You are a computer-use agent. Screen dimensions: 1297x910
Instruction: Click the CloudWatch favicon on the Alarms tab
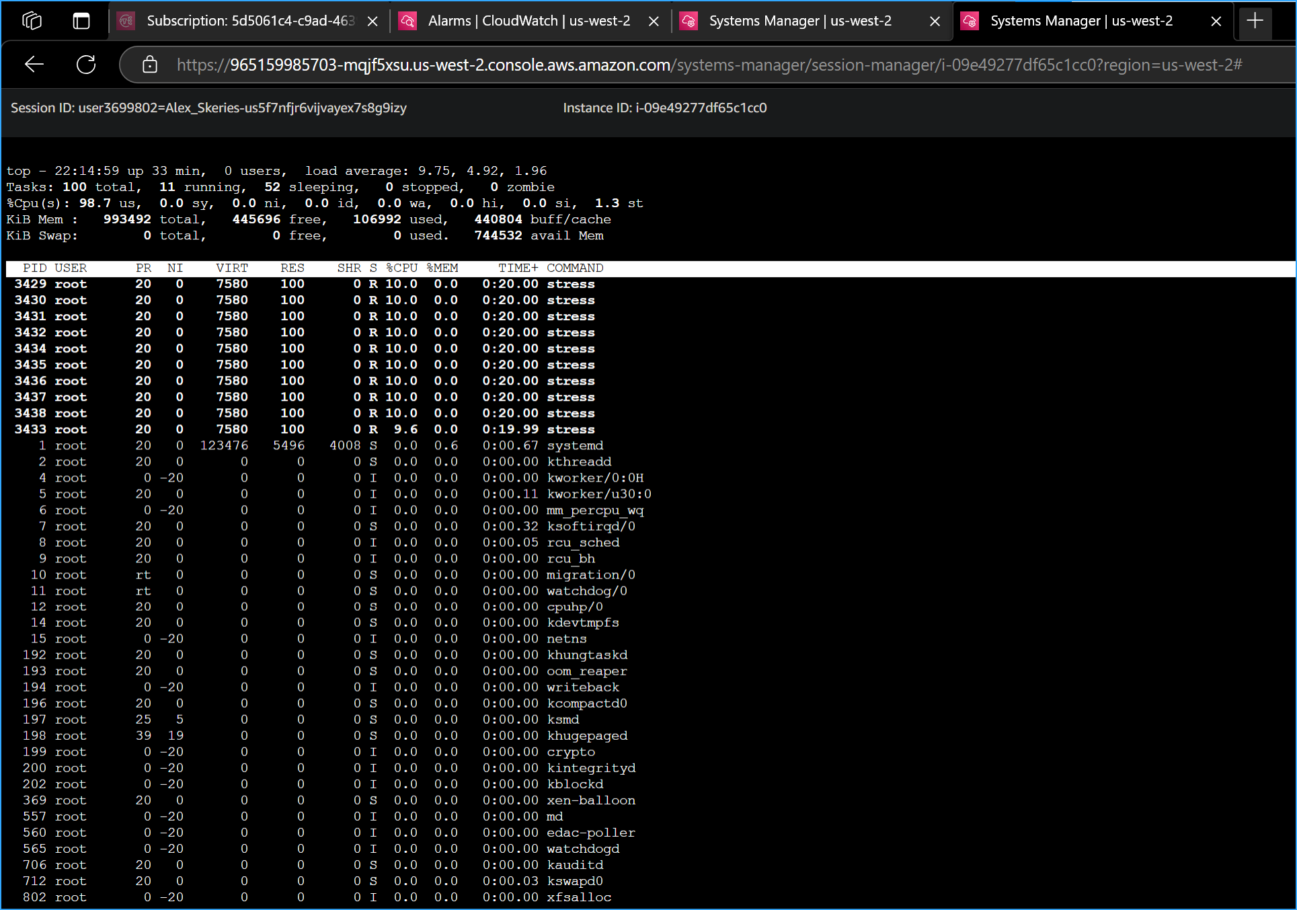(x=407, y=21)
